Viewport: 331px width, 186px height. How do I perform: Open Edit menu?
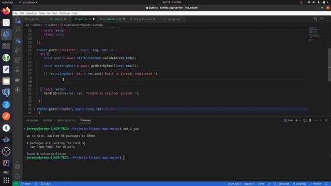click(22, 13)
